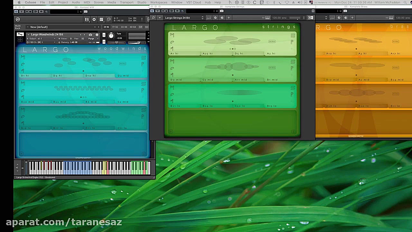
Task: Adjust the Tune knob on Largo Woodwinds
Action: point(111,36)
